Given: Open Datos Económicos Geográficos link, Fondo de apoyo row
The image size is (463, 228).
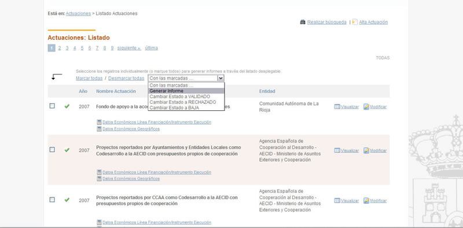Looking at the screenshot, I should point(131,129).
